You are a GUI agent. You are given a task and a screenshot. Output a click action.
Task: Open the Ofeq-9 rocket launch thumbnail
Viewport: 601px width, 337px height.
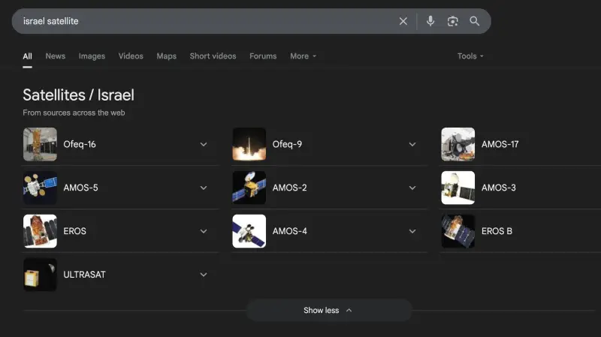click(x=249, y=144)
